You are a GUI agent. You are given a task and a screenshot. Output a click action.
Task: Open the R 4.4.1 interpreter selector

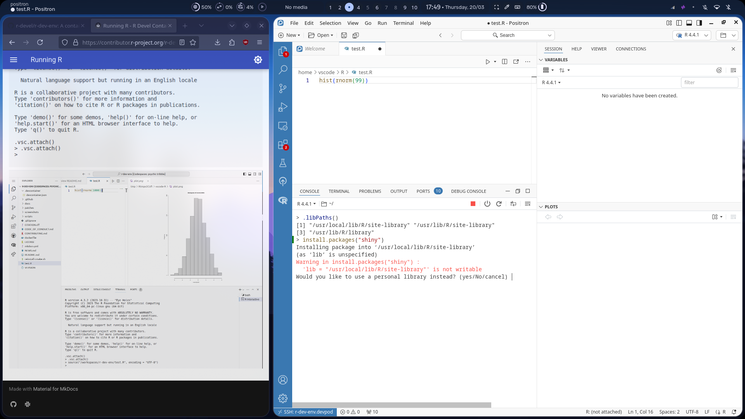click(x=692, y=35)
